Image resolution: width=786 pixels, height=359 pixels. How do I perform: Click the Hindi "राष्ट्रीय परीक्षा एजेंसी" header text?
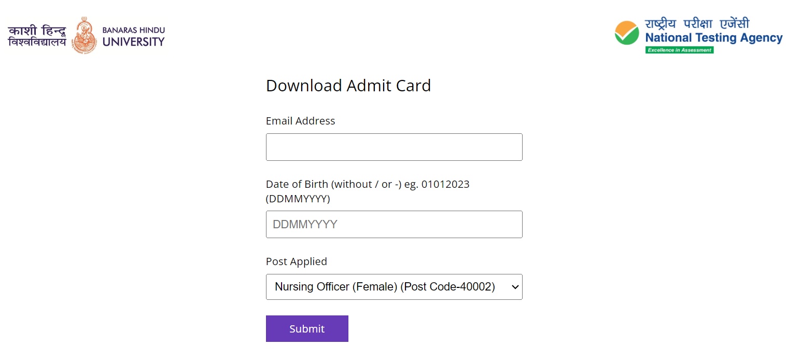[x=697, y=24]
